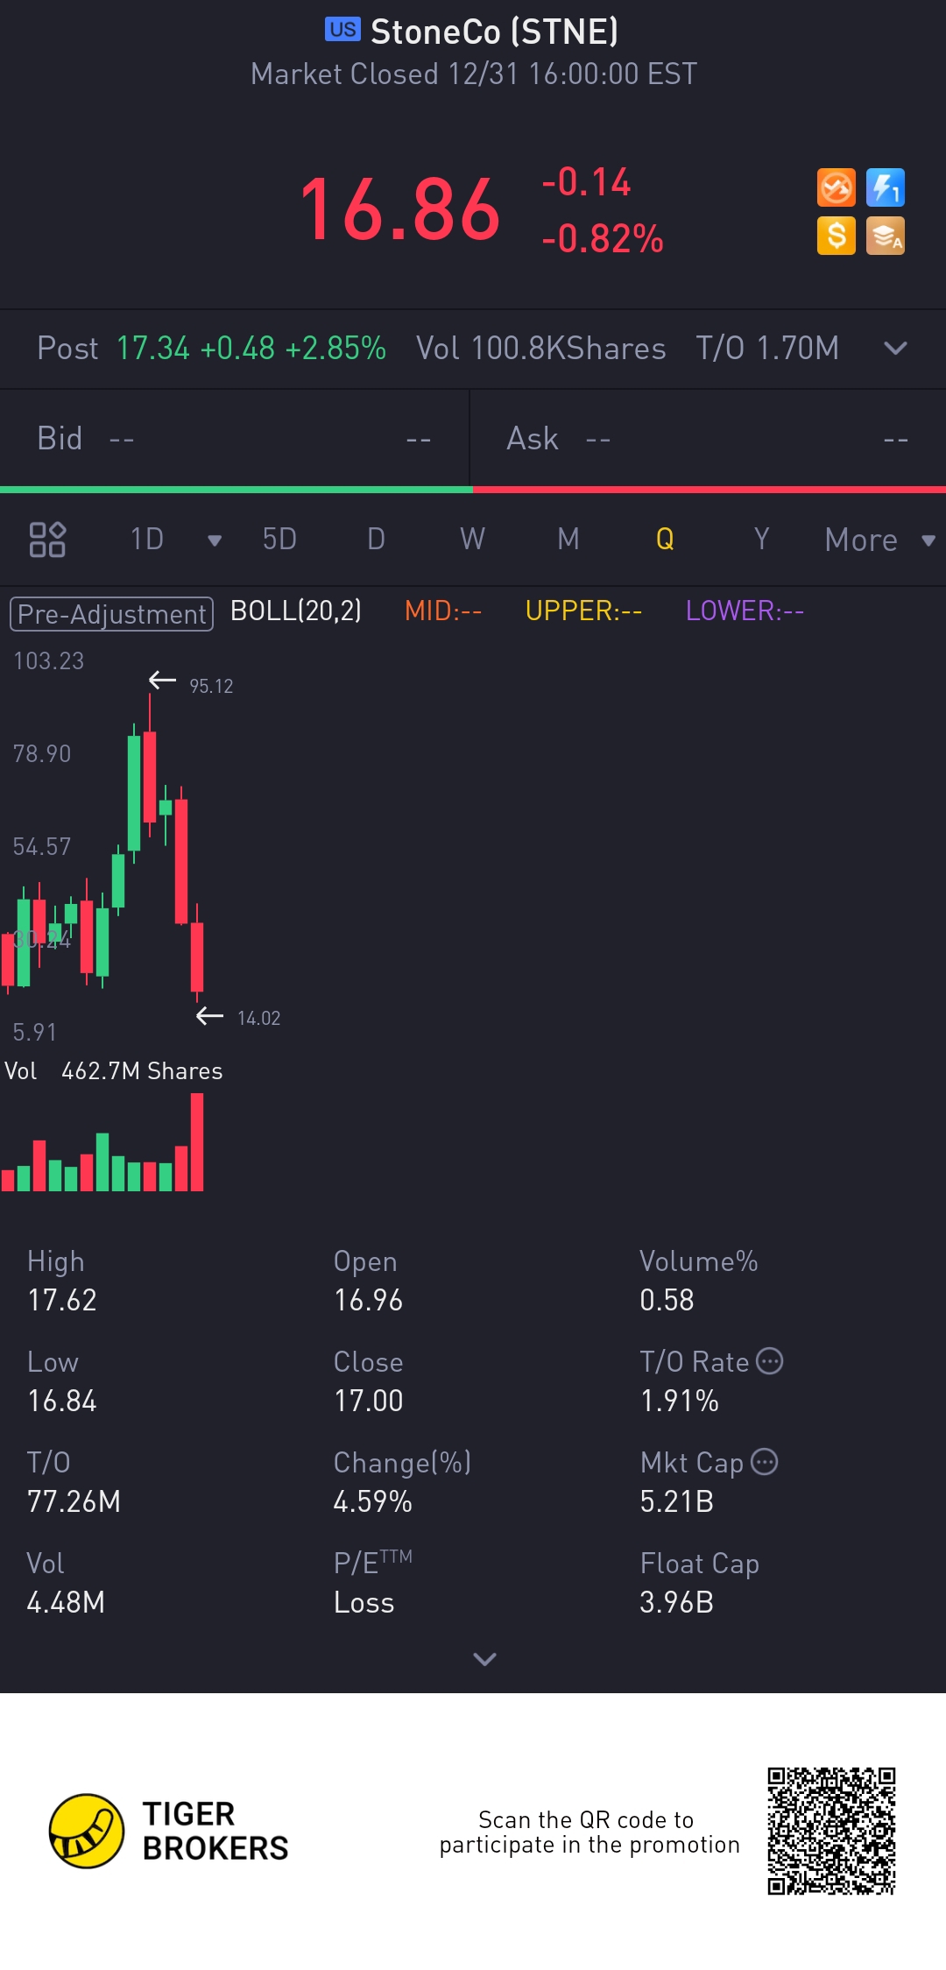Open the chart layout grid icon
Viewport: 946px width, 1970px height.
pyautogui.click(x=47, y=540)
